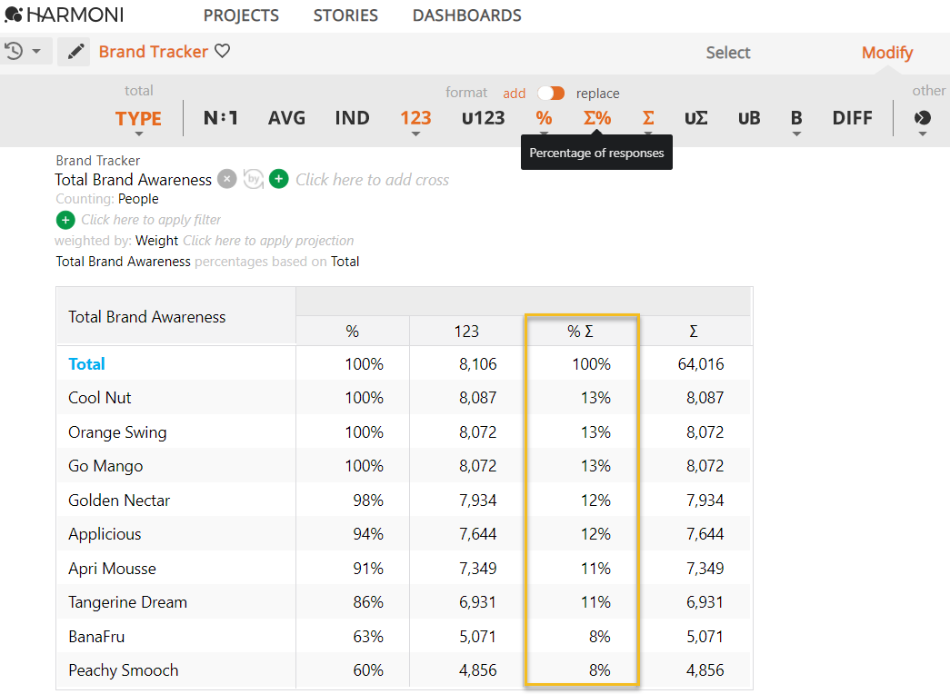Click the pencil edit icon
Screen dimensions: 950x694
[x=75, y=52]
